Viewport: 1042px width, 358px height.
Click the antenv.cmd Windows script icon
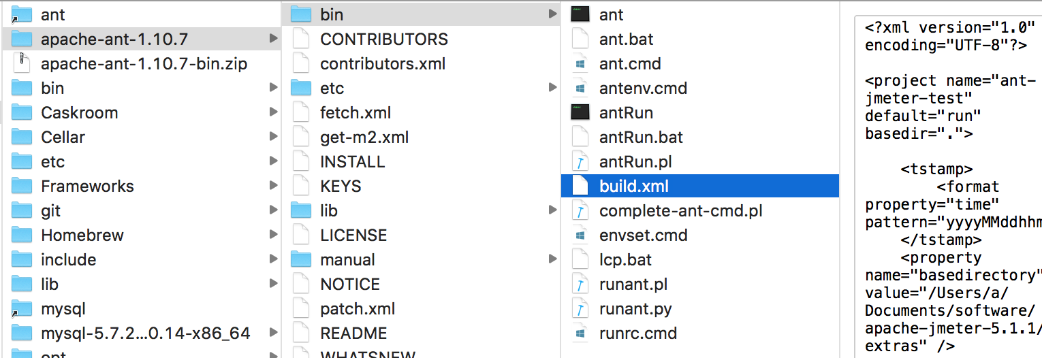(x=580, y=88)
